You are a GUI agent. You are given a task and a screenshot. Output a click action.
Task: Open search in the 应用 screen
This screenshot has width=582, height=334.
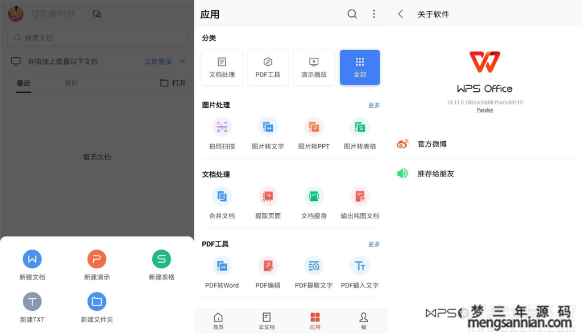pyautogui.click(x=352, y=14)
